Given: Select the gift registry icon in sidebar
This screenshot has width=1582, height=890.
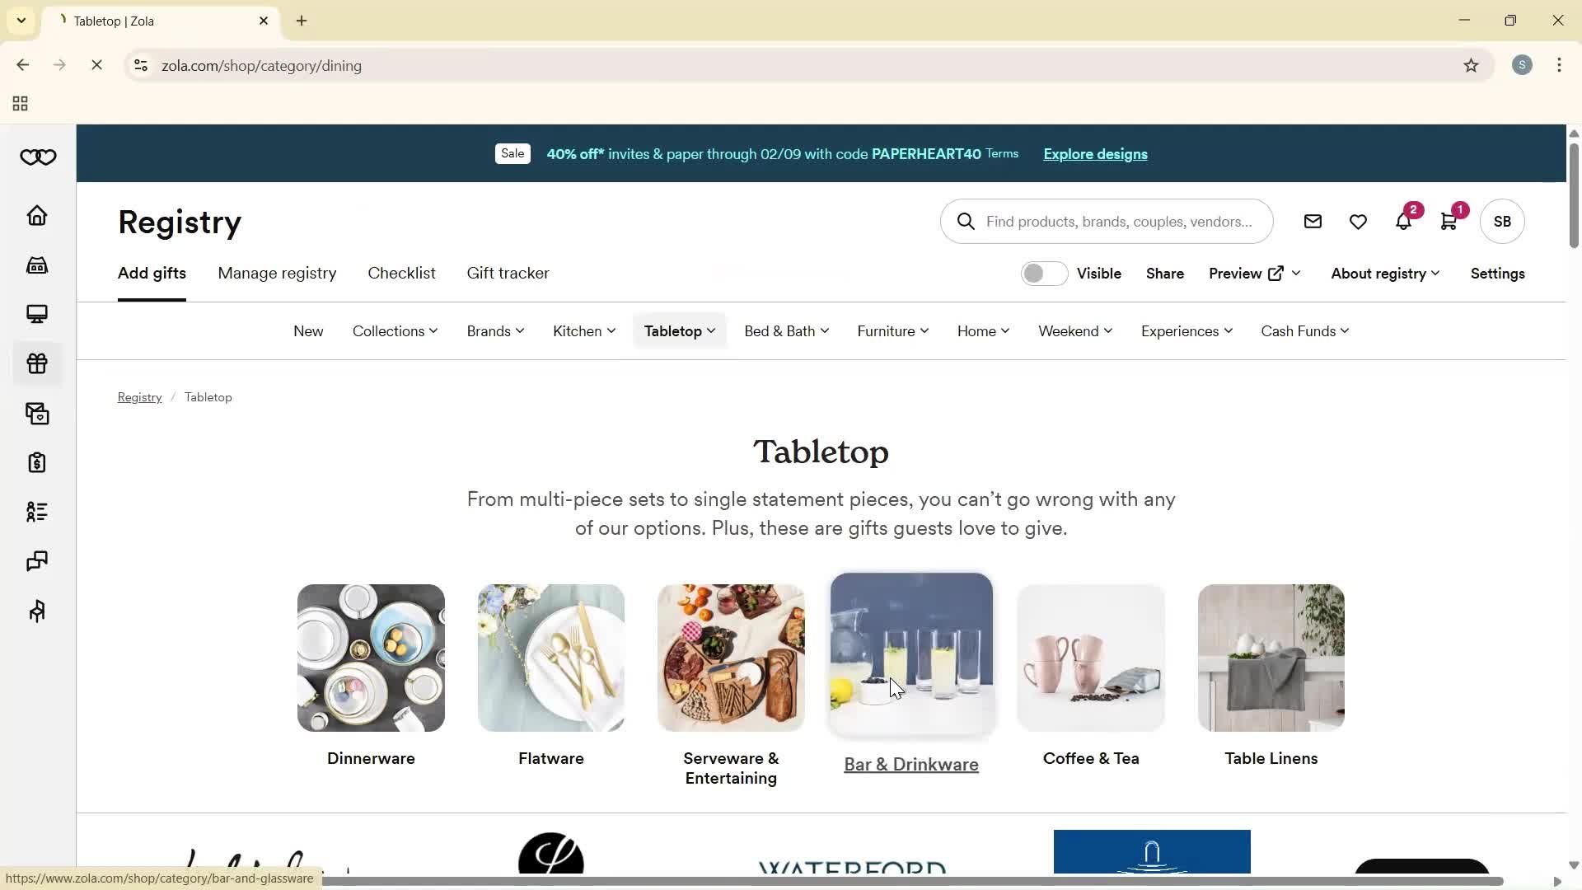Looking at the screenshot, I should click(x=36, y=363).
